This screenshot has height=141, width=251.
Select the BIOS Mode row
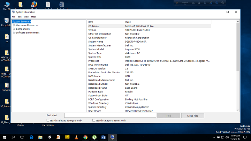(x=149, y=76)
